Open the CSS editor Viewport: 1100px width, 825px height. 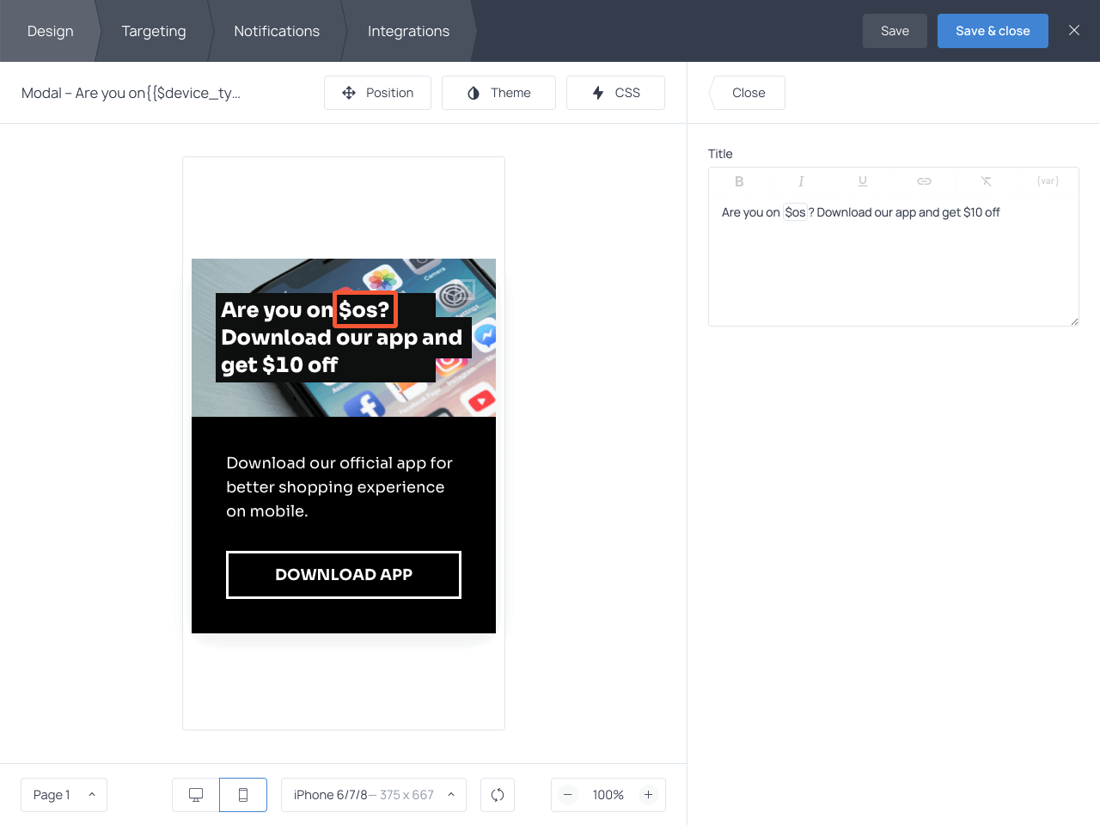pyautogui.click(x=615, y=93)
